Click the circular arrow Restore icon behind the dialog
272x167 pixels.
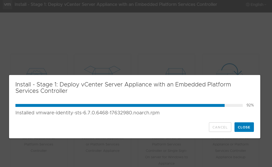[229, 69]
